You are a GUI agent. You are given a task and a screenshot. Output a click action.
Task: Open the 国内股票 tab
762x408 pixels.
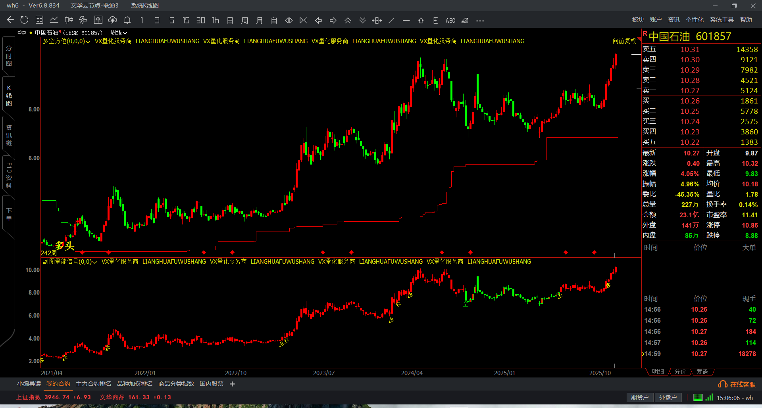212,384
